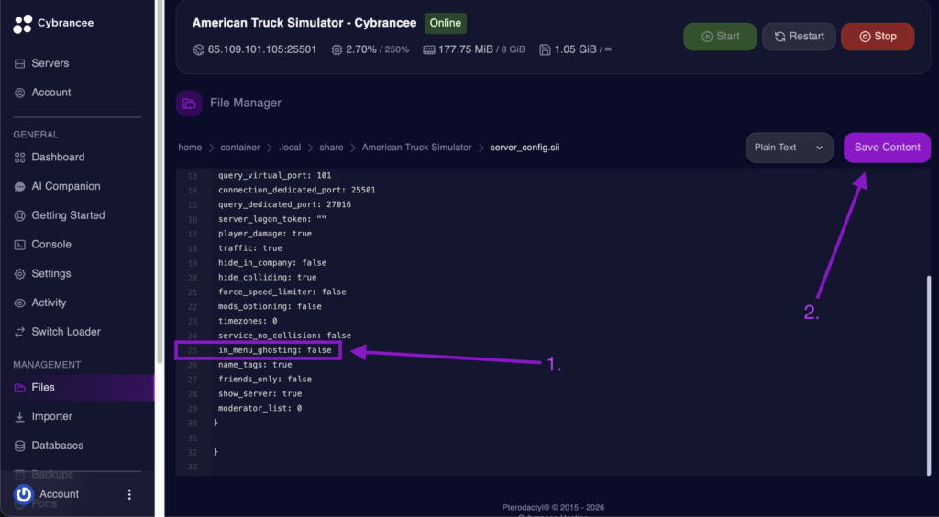Click line player_damage: true

click(x=265, y=234)
